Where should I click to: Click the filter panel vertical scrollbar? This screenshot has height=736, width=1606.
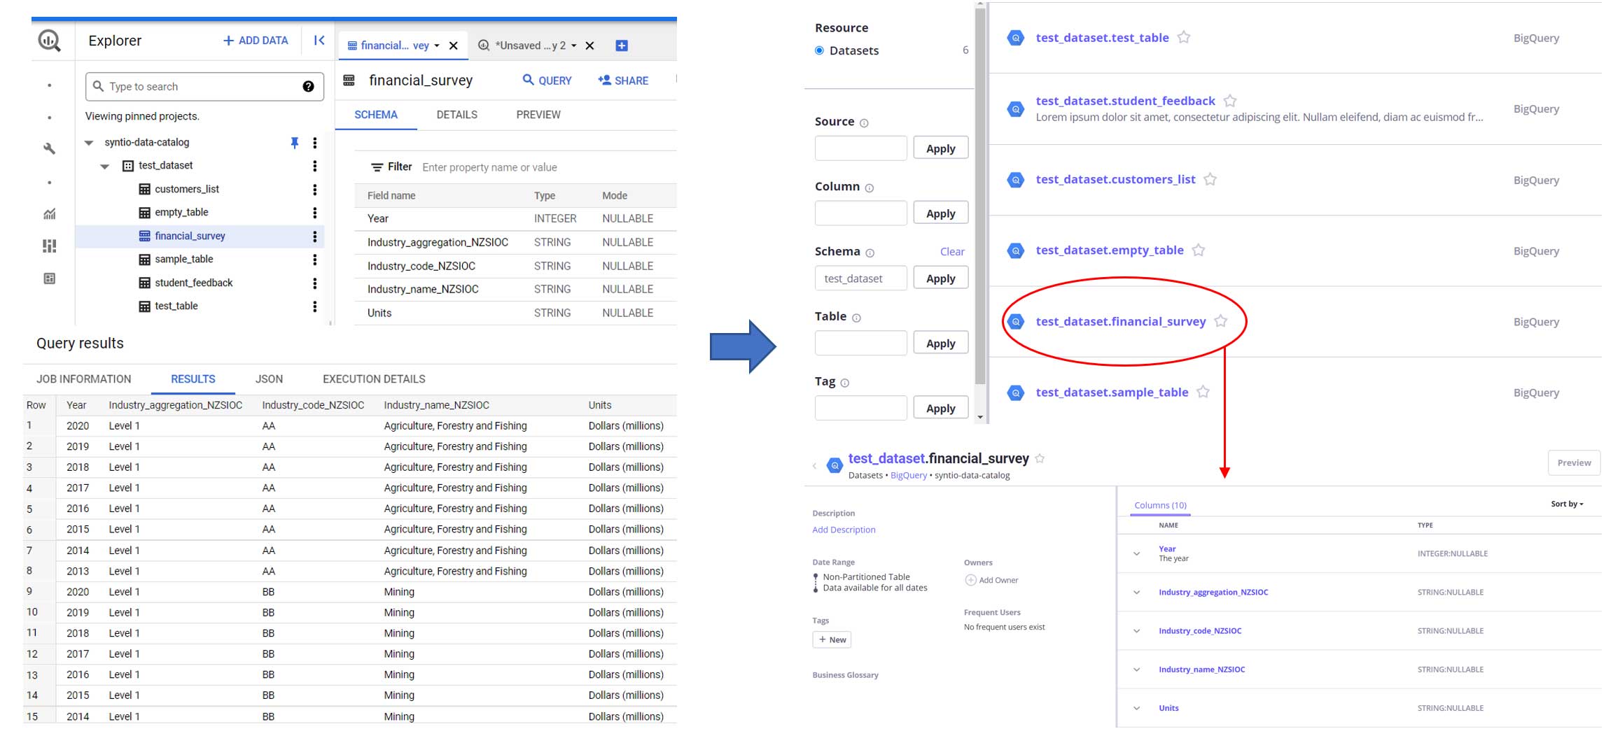click(x=980, y=196)
